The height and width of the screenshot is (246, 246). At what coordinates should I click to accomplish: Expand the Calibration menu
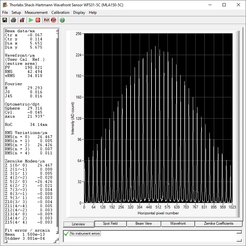point(60,13)
